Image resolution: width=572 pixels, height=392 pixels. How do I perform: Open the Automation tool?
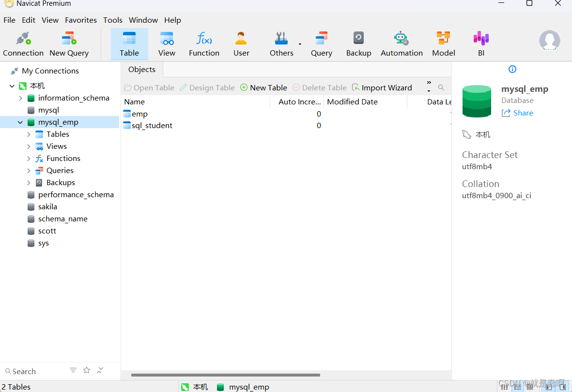pyautogui.click(x=402, y=44)
